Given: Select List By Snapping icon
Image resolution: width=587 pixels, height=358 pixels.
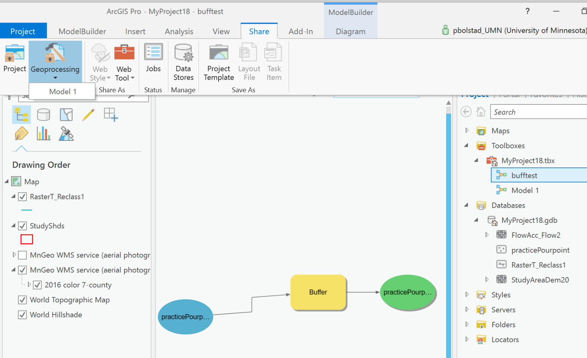Looking at the screenshot, I should point(111,115).
